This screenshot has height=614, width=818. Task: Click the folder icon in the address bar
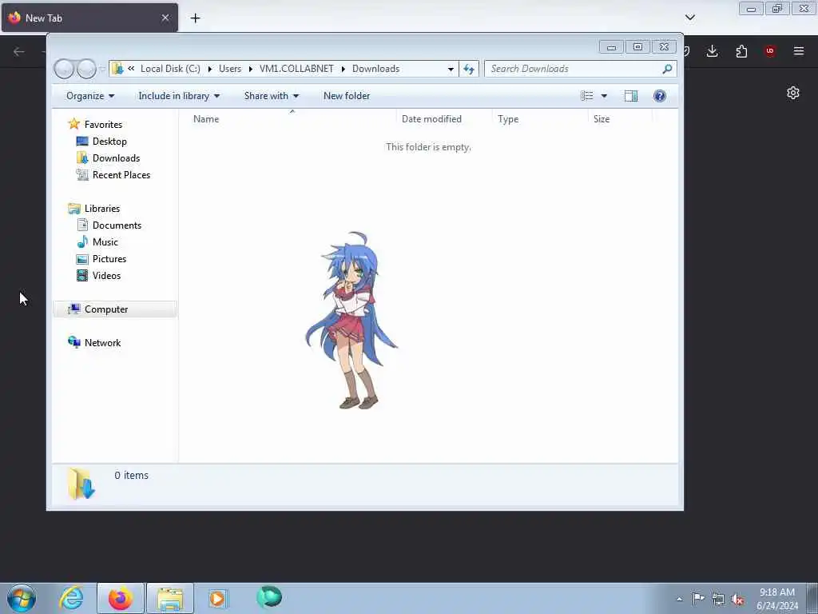coord(118,69)
